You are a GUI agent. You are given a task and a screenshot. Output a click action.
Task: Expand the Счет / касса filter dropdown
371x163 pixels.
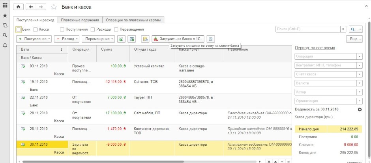point(360,74)
